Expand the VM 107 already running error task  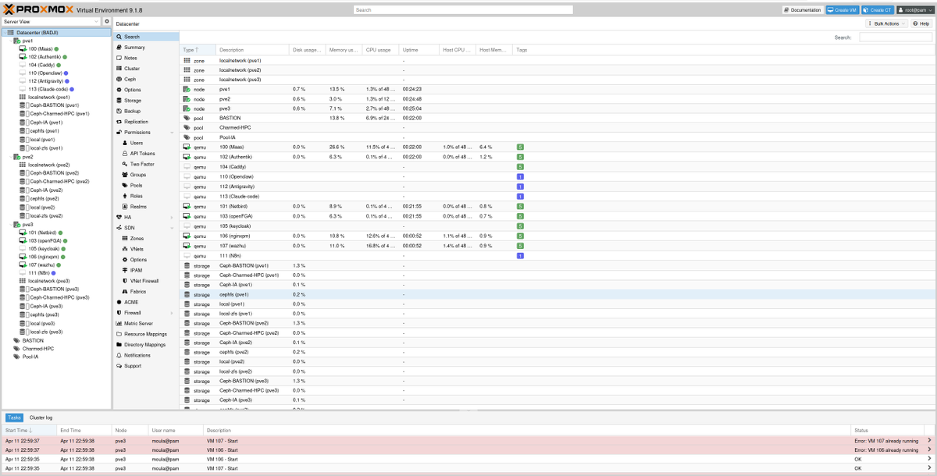click(929, 440)
